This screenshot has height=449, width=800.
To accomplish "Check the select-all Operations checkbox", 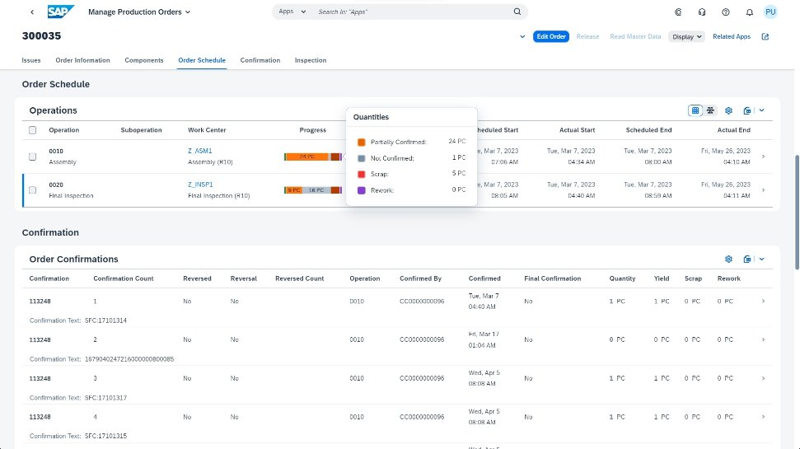I will pos(32,130).
